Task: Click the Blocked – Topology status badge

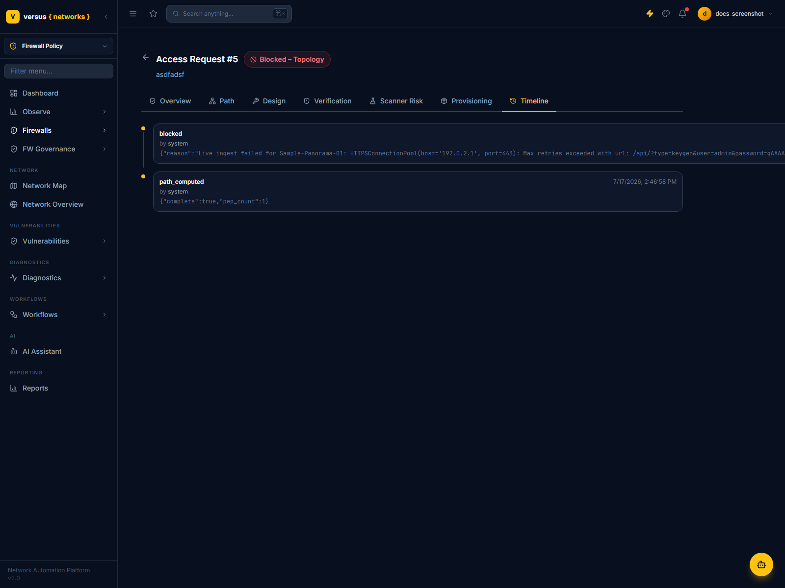Action: point(287,59)
